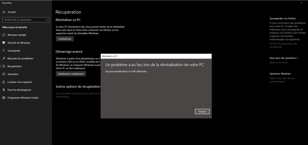
Task: Click the search magnifier icon
Action: (47, 20)
